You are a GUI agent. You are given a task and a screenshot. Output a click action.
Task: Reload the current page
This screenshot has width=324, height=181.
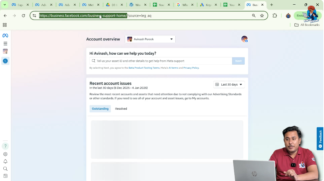coord(23,16)
